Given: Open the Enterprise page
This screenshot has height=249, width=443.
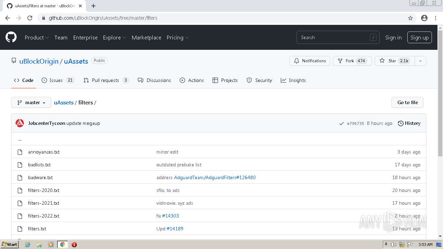Looking at the screenshot, I should click(x=85, y=37).
